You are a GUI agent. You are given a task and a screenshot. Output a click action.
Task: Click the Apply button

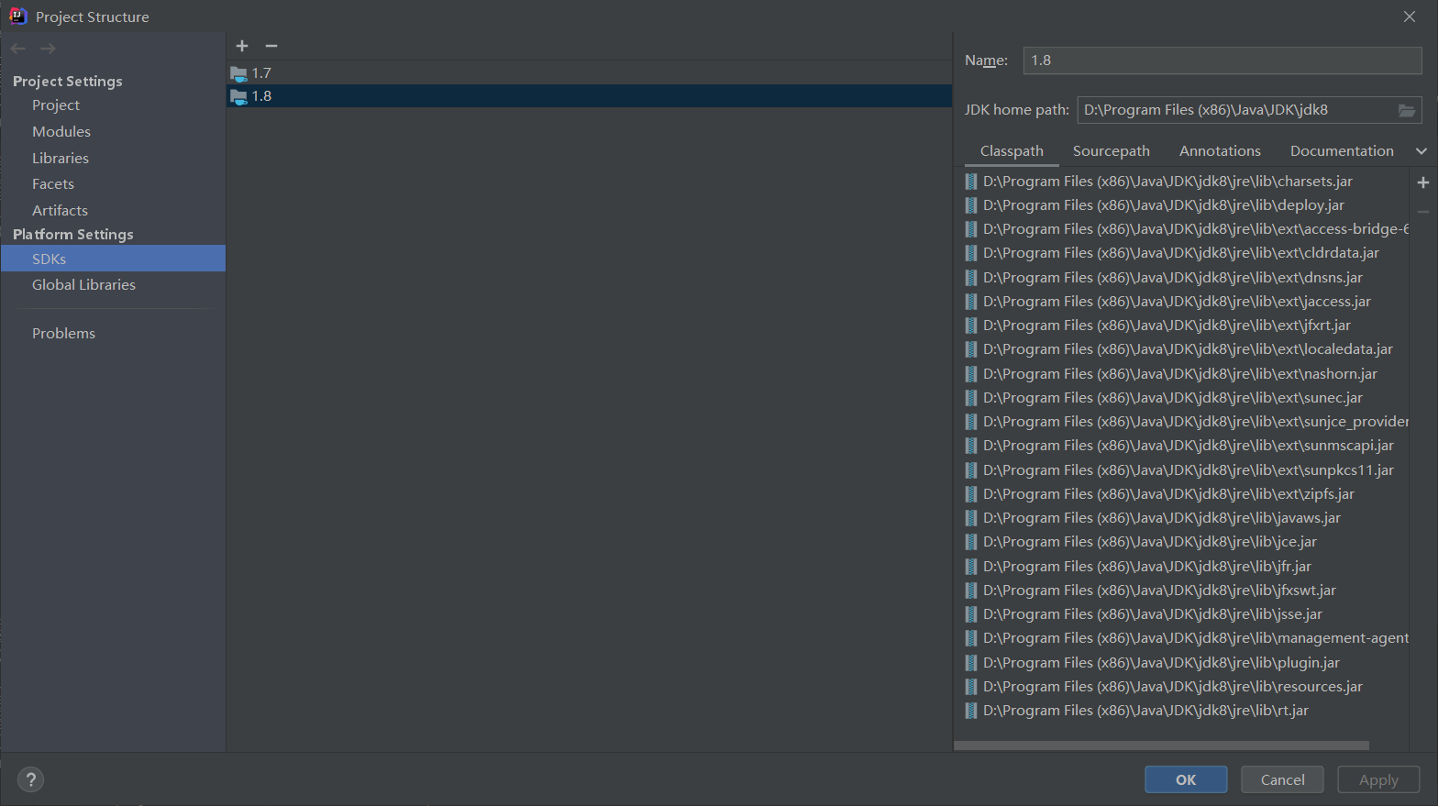click(x=1378, y=779)
